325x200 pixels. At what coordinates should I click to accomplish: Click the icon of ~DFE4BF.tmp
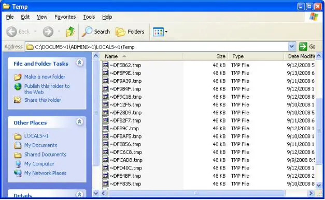pos(106,176)
